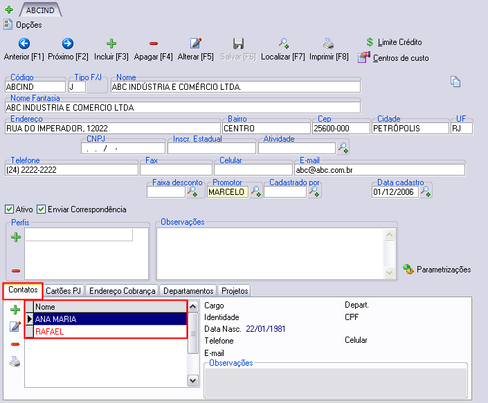The height and width of the screenshot is (403, 488).
Task: Click the Nome field
Action: pyautogui.click(x=236, y=86)
